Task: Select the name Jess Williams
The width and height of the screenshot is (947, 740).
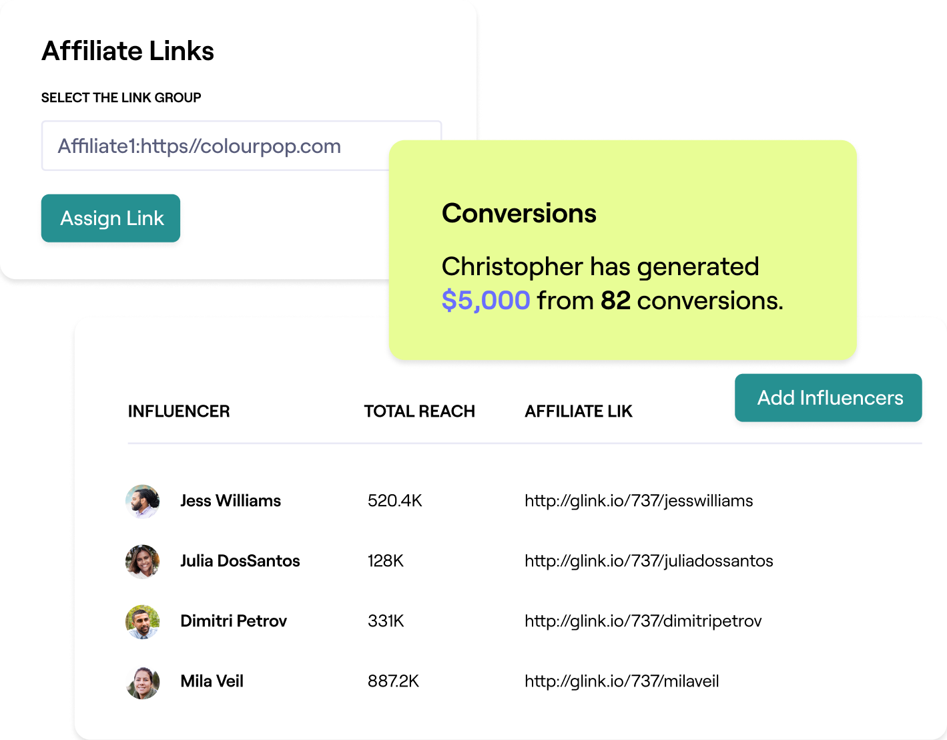Action: [230, 500]
